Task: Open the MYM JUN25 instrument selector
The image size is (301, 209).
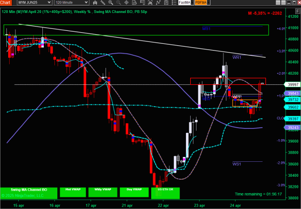Action: point(34,2)
